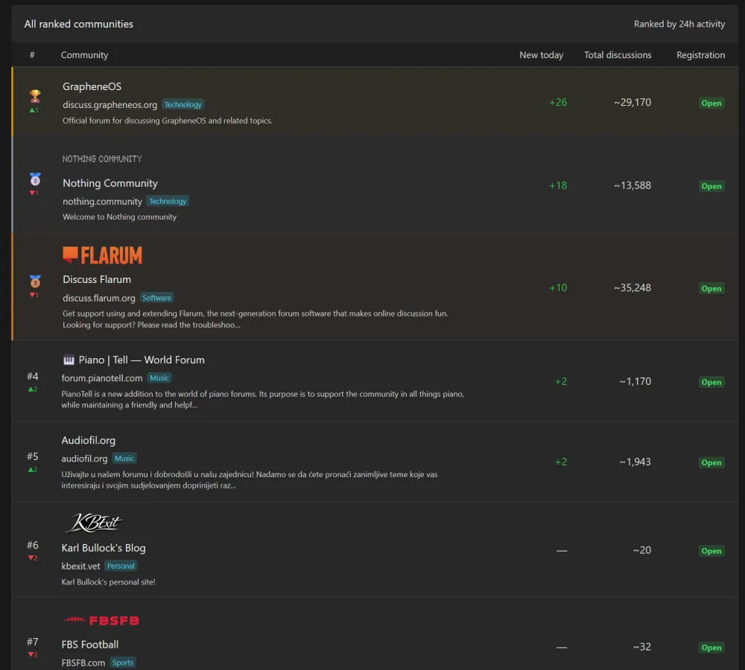The width and height of the screenshot is (745, 670).
Task: Click the #4 rank number
Action: 32,377
